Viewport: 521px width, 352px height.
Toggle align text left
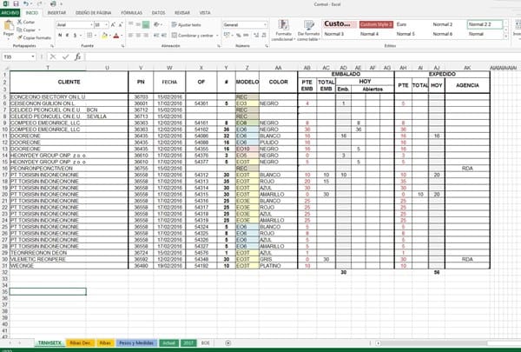point(131,36)
